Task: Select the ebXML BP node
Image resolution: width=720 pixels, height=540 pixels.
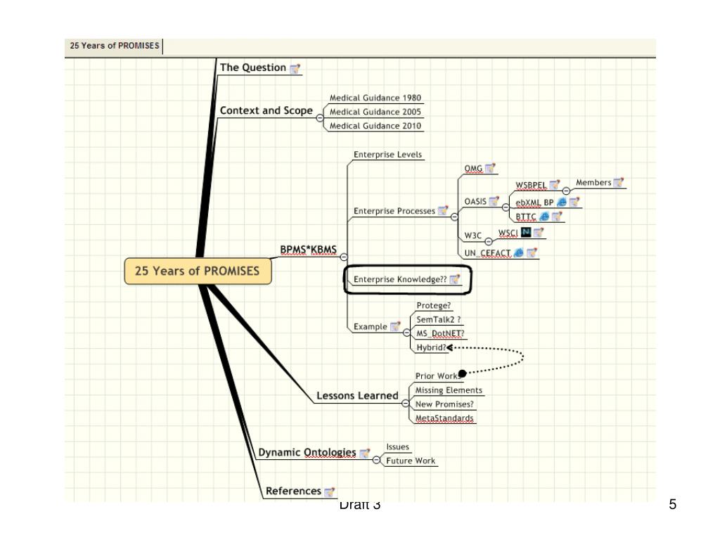Action: (534, 202)
